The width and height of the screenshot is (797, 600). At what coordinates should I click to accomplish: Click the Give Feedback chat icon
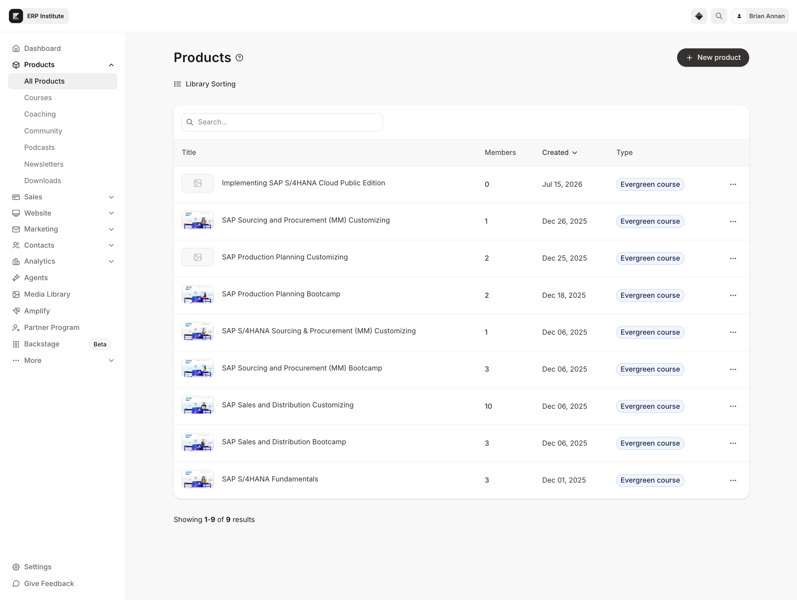(x=16, y=584)
